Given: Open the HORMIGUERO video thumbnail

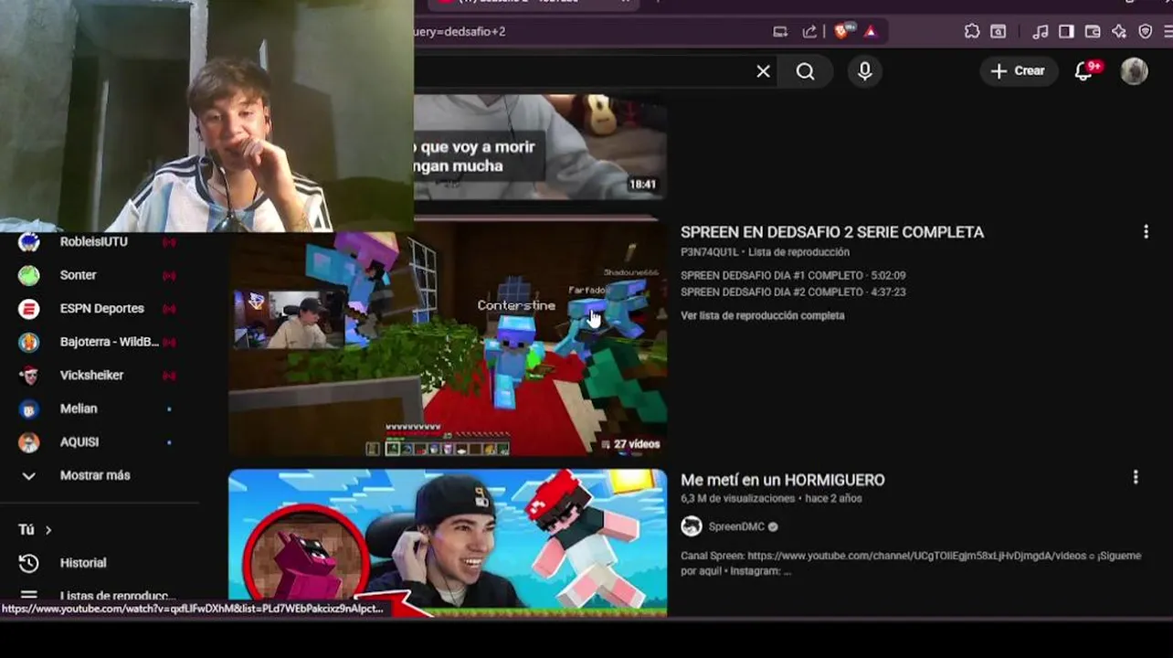Looking at the screenshot, I should [448, 543].
